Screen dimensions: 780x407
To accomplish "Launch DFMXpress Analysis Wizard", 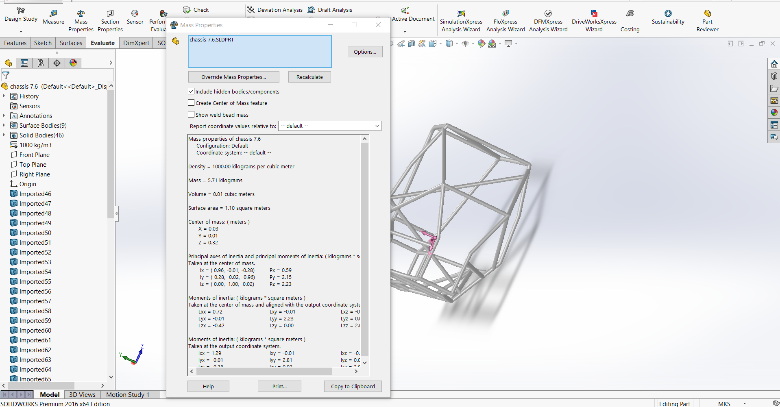I will (x=548, y=21).
